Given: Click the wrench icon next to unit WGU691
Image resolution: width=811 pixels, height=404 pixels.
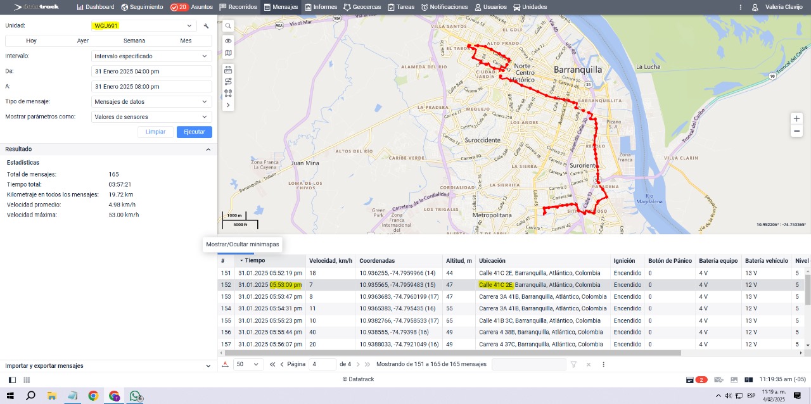Looking at the screenshot, I should point(206,26).
